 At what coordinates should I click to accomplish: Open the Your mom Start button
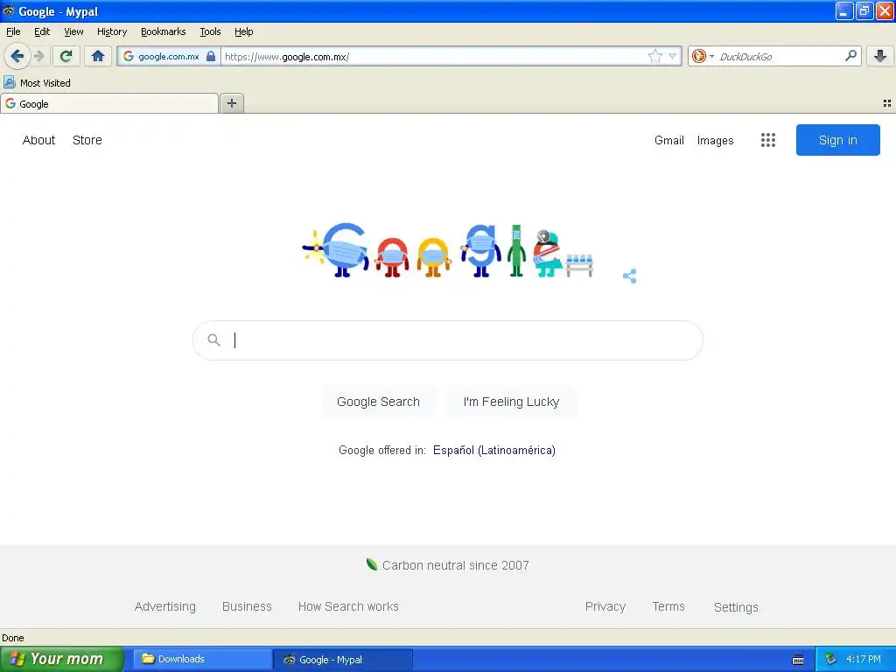point(62,659)
